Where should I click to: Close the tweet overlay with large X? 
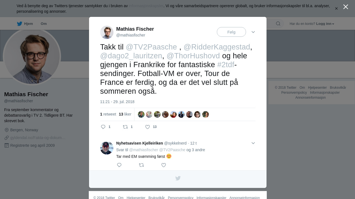point(346,7)
